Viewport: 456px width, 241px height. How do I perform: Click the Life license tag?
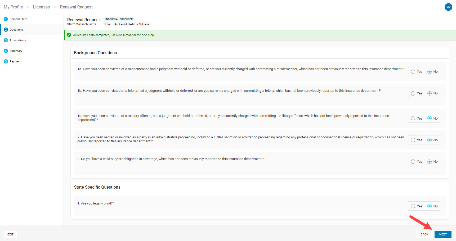(108, 24)
